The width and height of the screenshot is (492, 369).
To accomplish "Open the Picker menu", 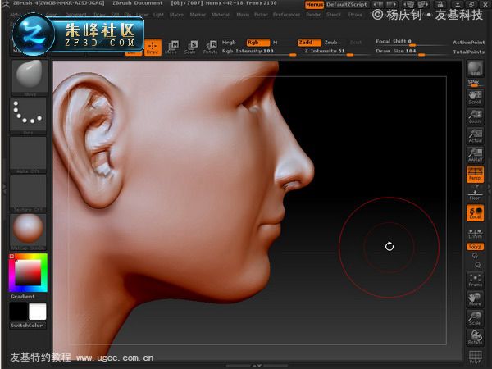I will point(261,15).
